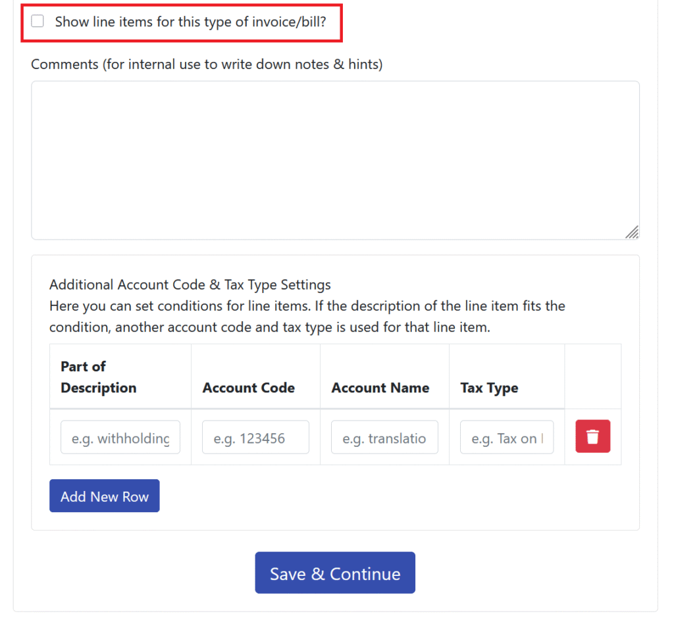Click the 'Account Code' column header
674x626 pixels.
pyautogui.click(x=248, y=388)
